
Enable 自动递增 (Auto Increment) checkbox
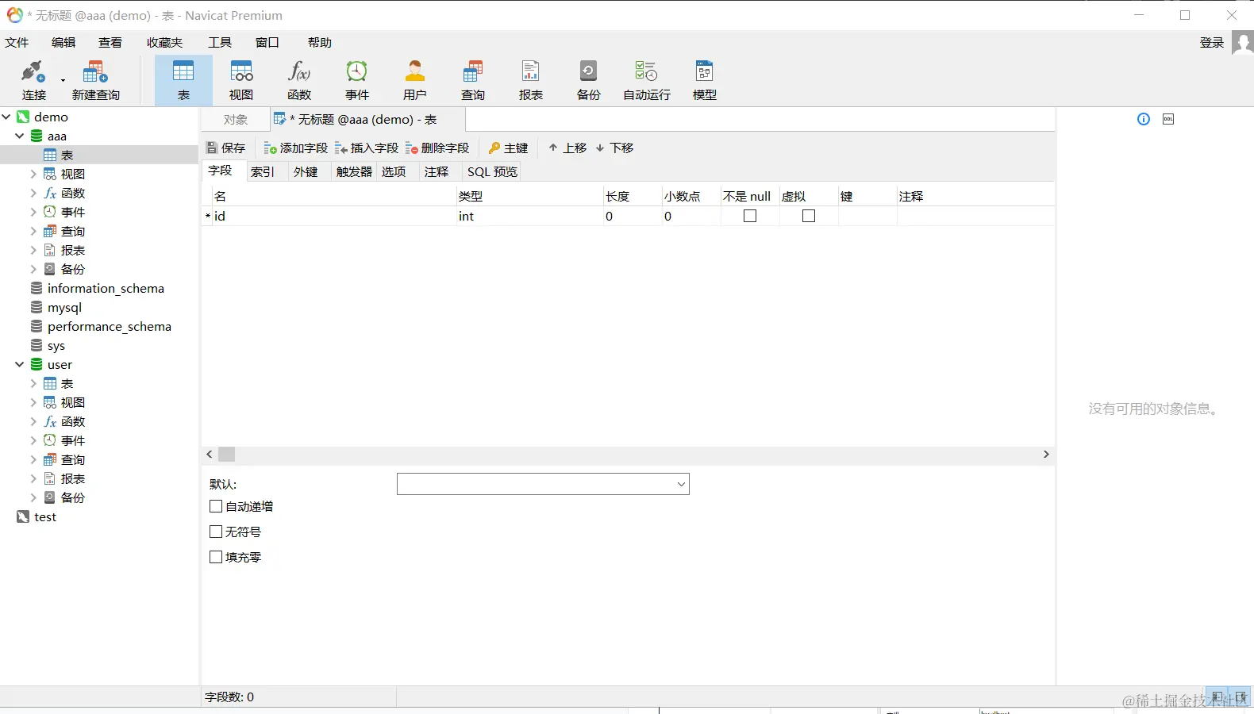(216, 506)
